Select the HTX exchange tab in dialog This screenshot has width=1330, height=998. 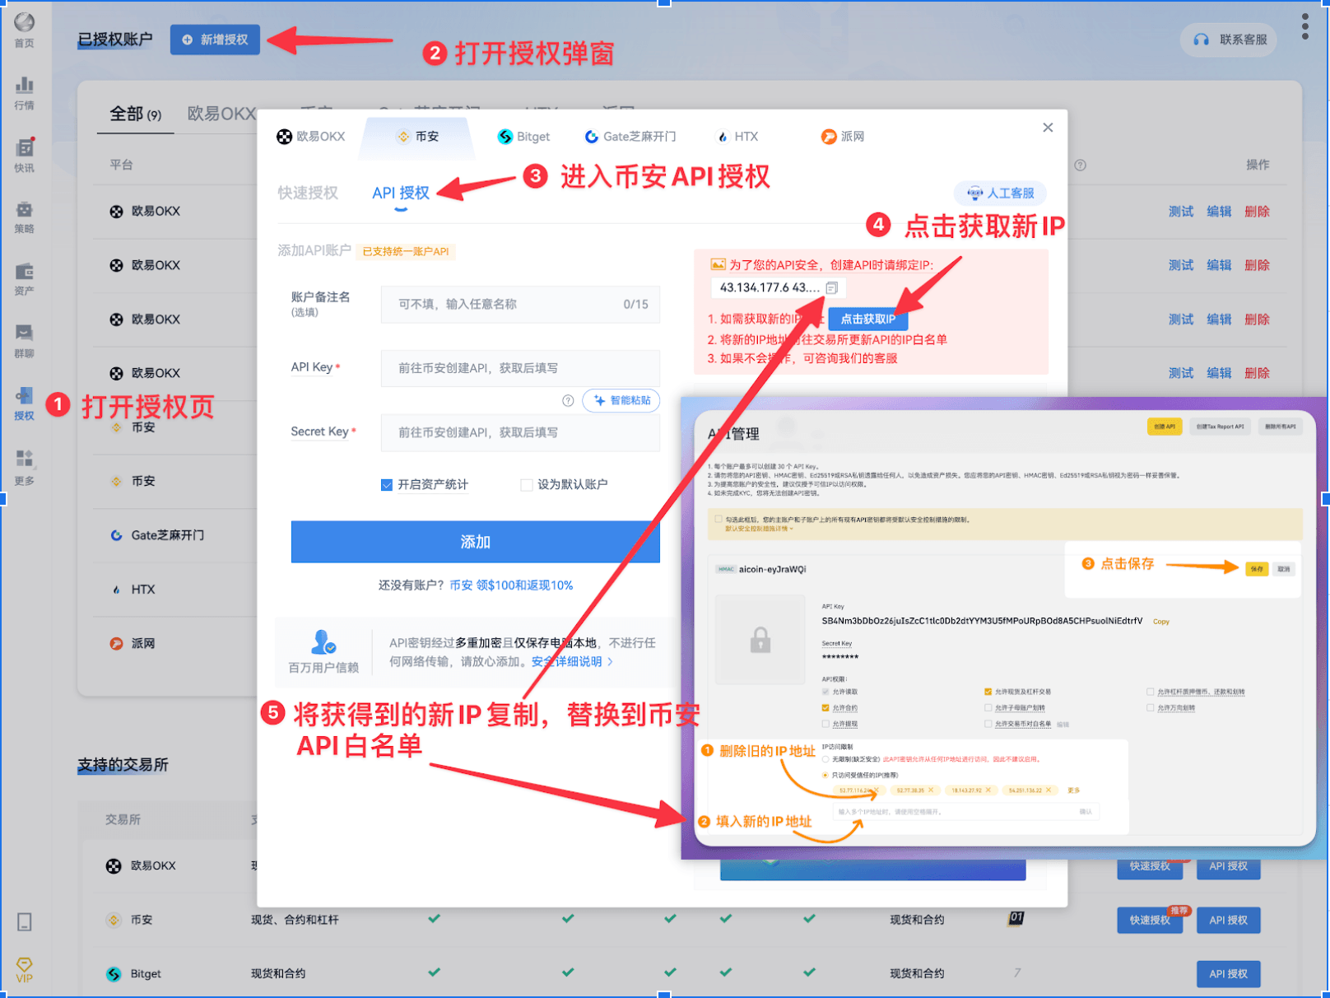pos(737,137)
